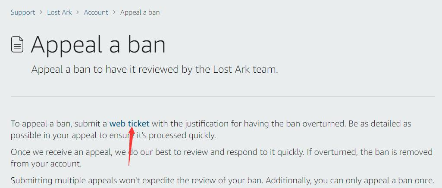Click the paragraph starting 'Once we receive an appeal'
Viewport: 442px width, 188px height.
(222, 158)
